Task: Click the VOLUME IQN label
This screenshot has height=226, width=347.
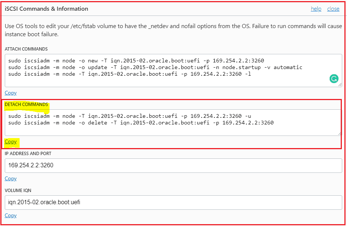Action: 17,191
